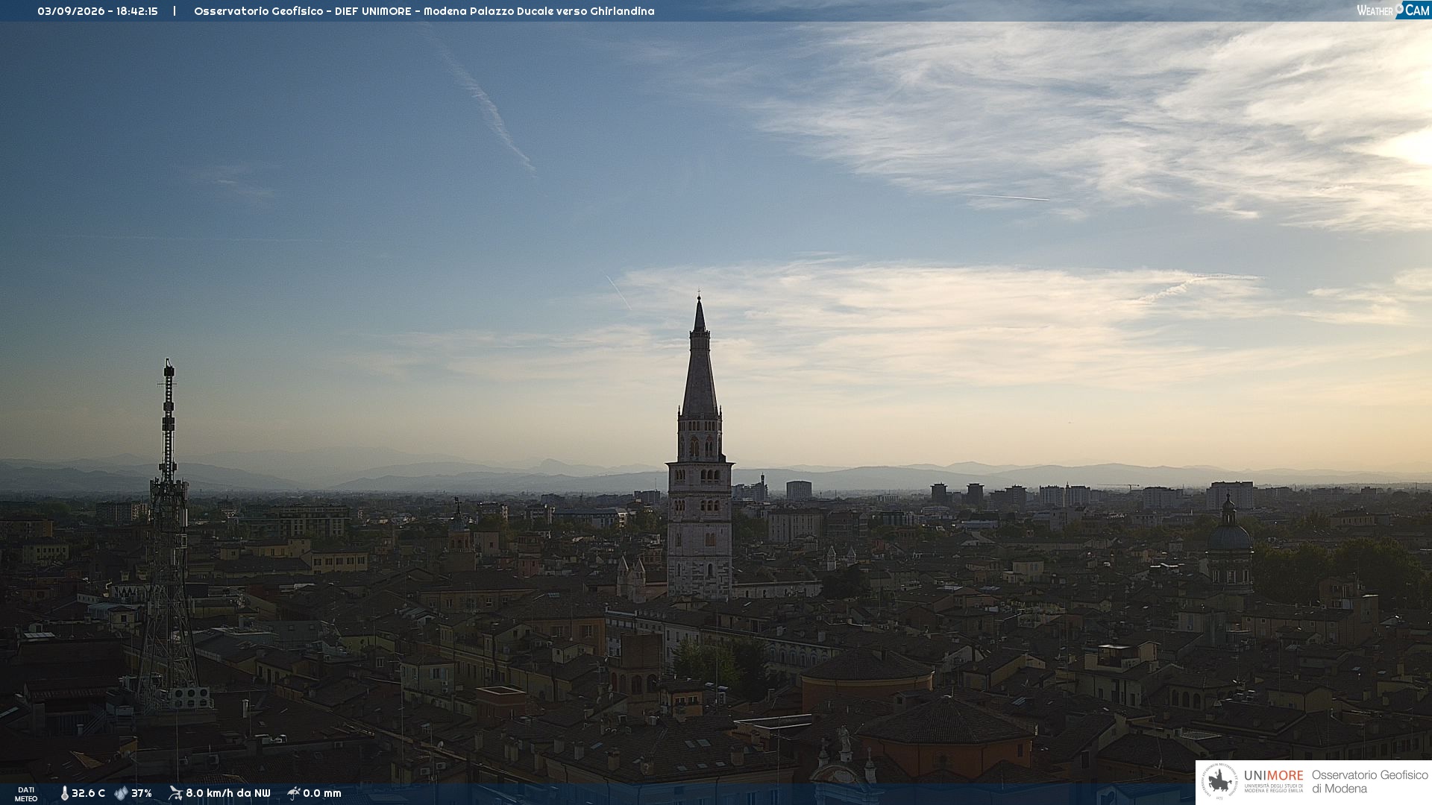Screen dimensions: 1432x805
Task: Click the 37% humidity value
Action: (142, 794)
